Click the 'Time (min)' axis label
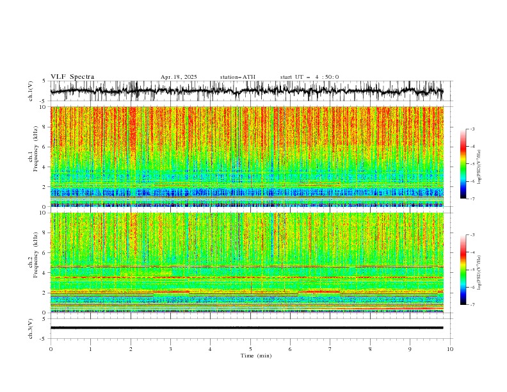The width and height of the screenshot is (507, 392). [x=256, y=355]
